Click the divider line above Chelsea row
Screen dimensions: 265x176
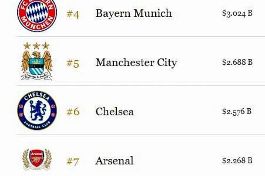[x=141, y=86]
